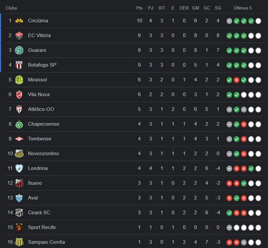Click the Chapecoense green crest icon
The width and height of the screenshot is (268, 248).
(x=19, y=124)
